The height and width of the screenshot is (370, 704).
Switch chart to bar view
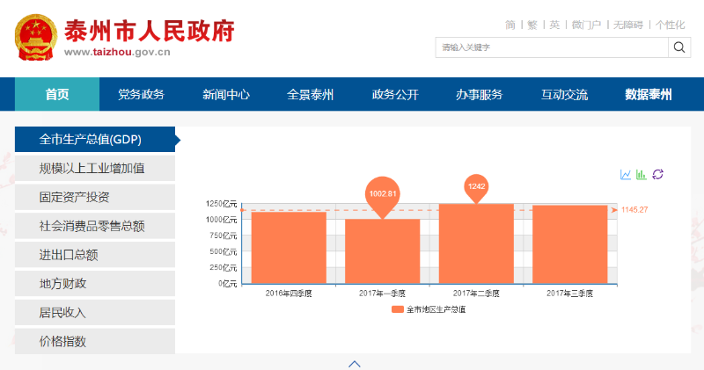[642, 175]
